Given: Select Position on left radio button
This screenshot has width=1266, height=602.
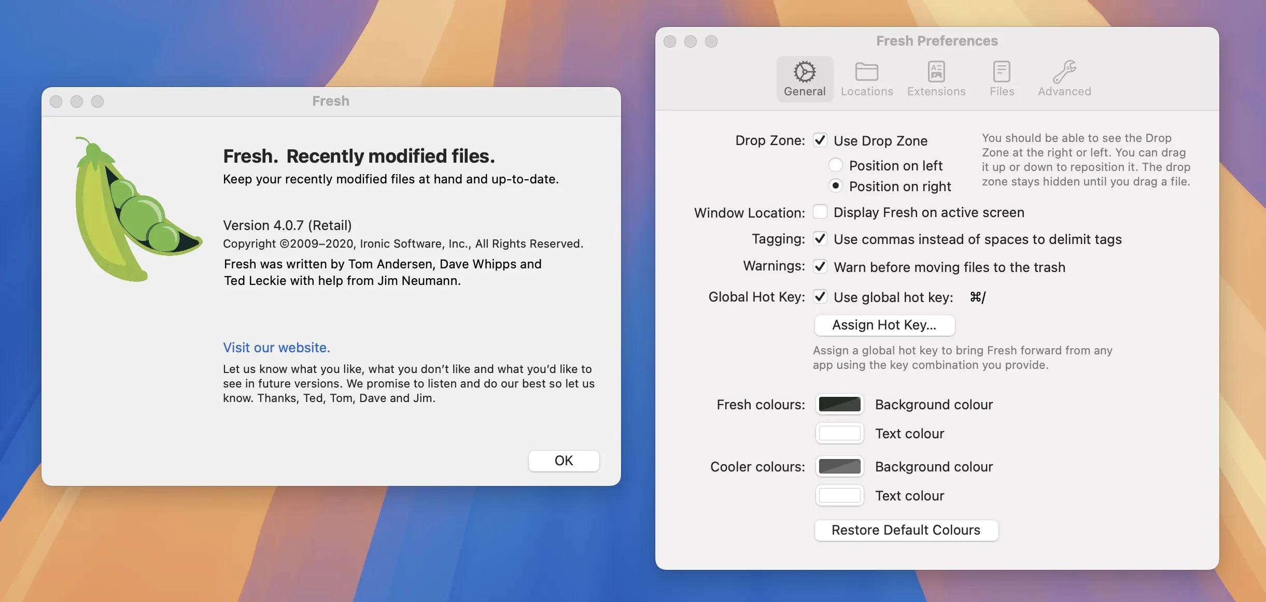Looking at the screenshot, I should pyautogui.click(x=835, y=165).
